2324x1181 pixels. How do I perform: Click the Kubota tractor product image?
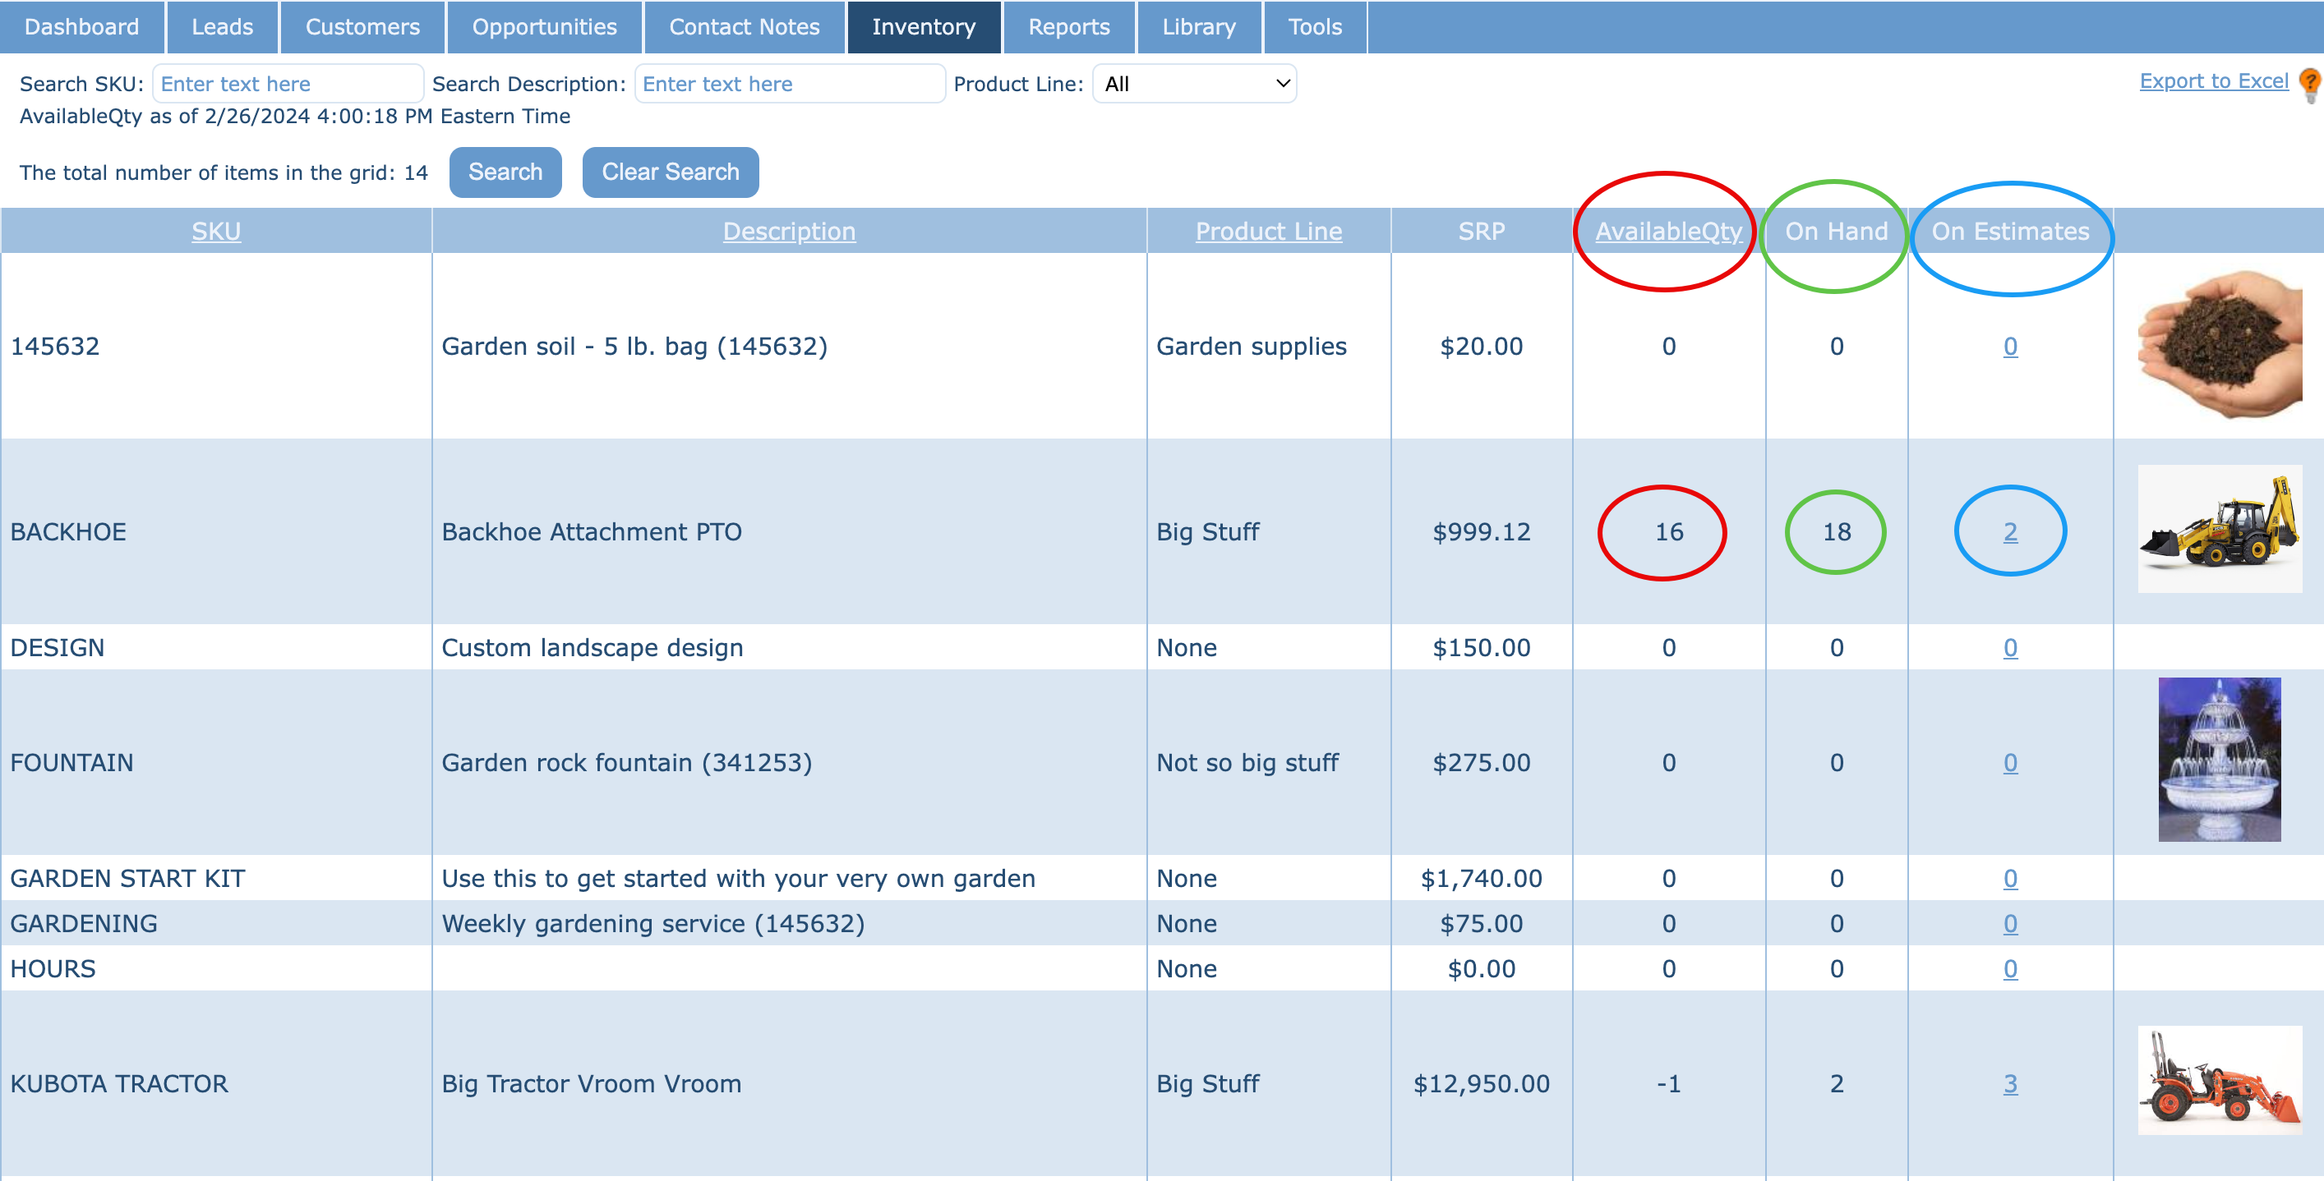point(2219,1080)
